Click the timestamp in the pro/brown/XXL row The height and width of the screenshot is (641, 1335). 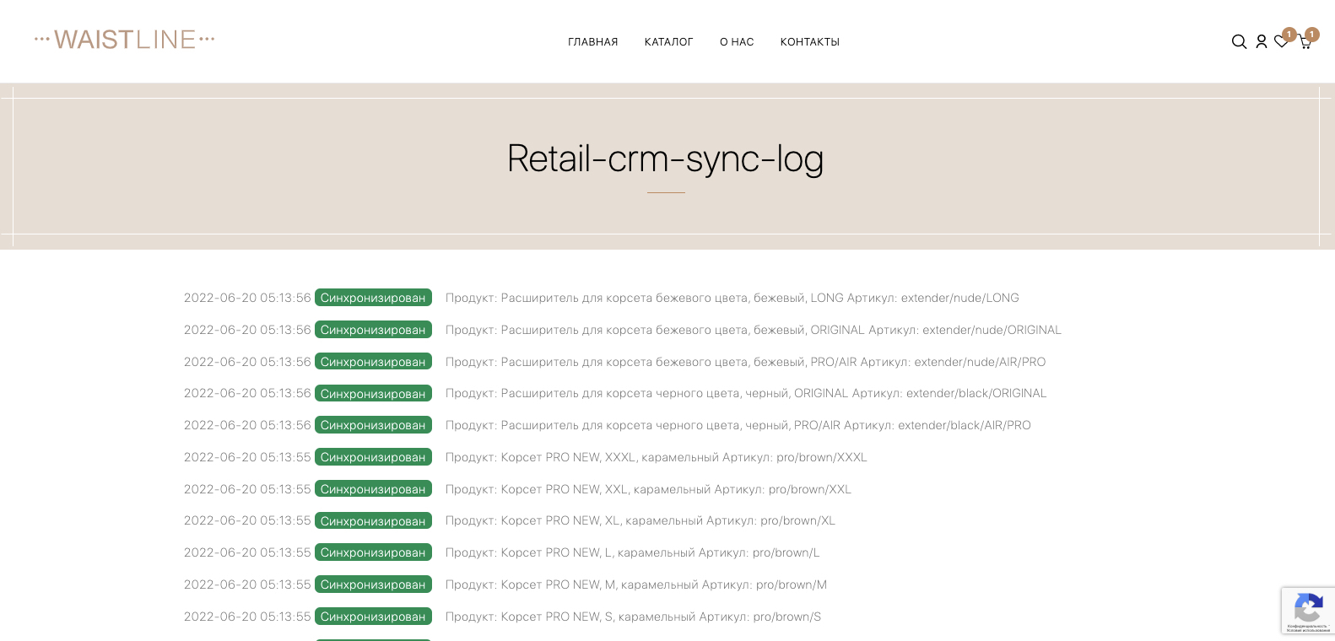click(x=247, y=489)
